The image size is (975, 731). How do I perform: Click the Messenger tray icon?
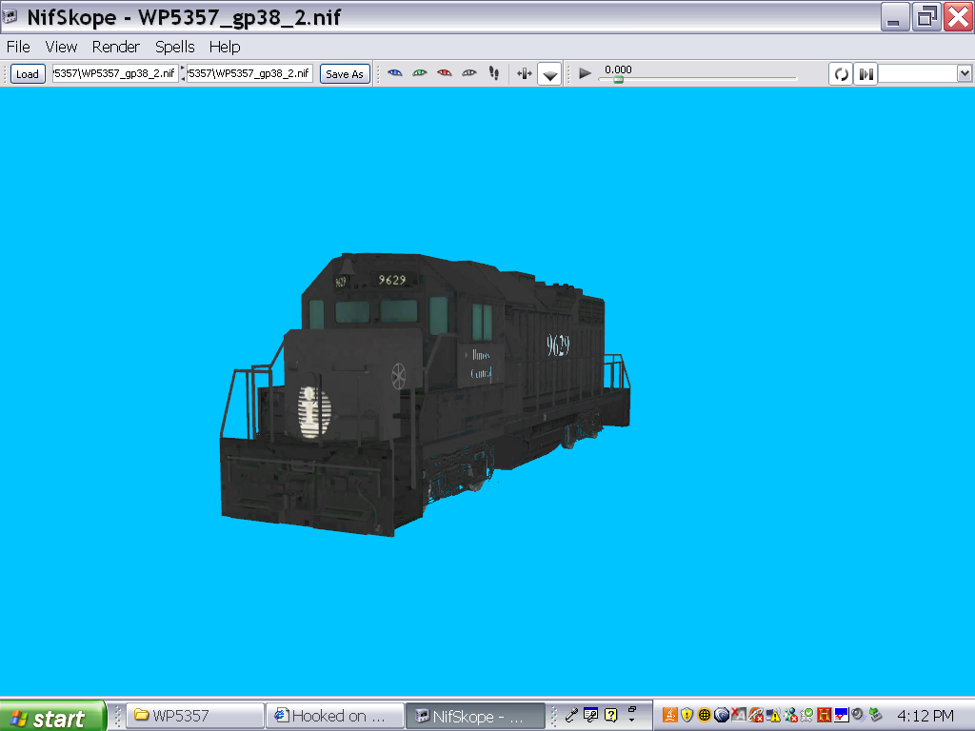pyautogui.click(x=790, y=715)
